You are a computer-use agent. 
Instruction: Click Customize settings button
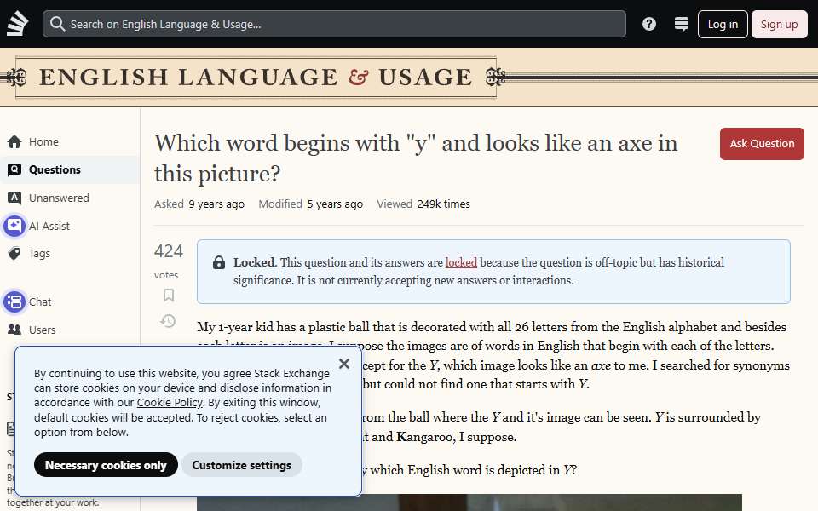241,465
